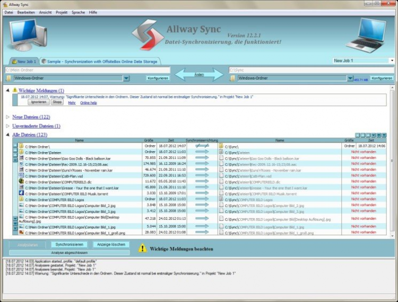Image resolution: width=398 pixels, height=302 pixels.
Task: Click the Unveränderte Dateien (1) heading link
Action: coord(36,126)
